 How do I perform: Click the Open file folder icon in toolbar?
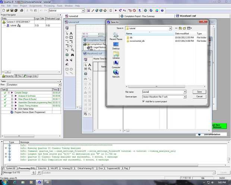tap(8, 10)
